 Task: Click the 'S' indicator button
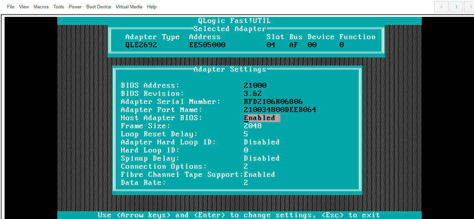[x=470, y=7]
